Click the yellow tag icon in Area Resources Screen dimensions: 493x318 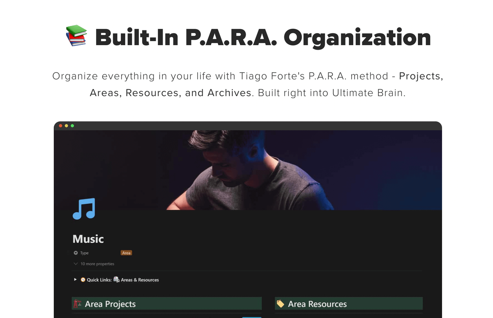point(281,304)
